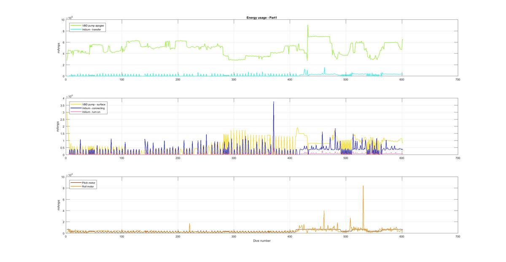Click the 'mAmps' y-axis label of middle plot
This screenshot has width=506, height=262.
[59, 126]
